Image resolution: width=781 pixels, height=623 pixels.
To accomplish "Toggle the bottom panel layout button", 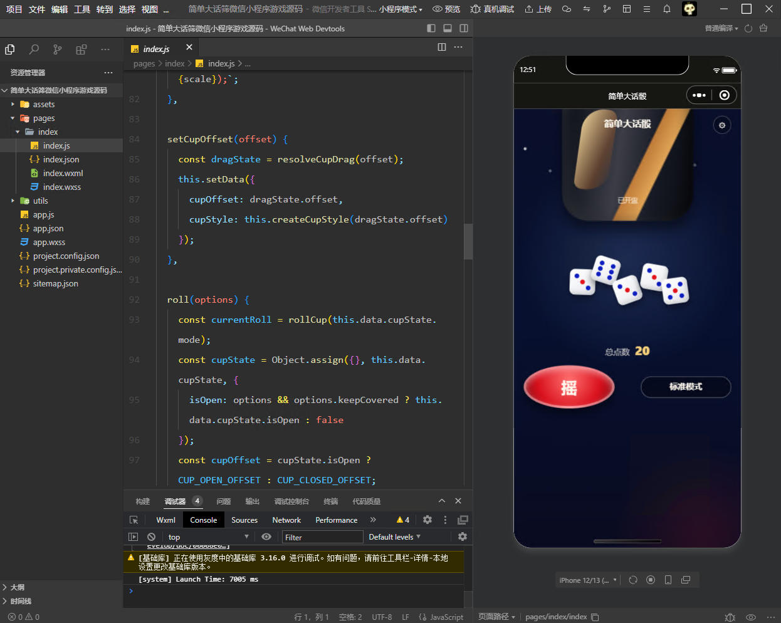I will (448, 28).
